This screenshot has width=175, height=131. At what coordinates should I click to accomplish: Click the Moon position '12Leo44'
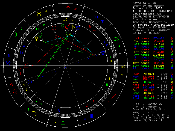tap(148, 77)
